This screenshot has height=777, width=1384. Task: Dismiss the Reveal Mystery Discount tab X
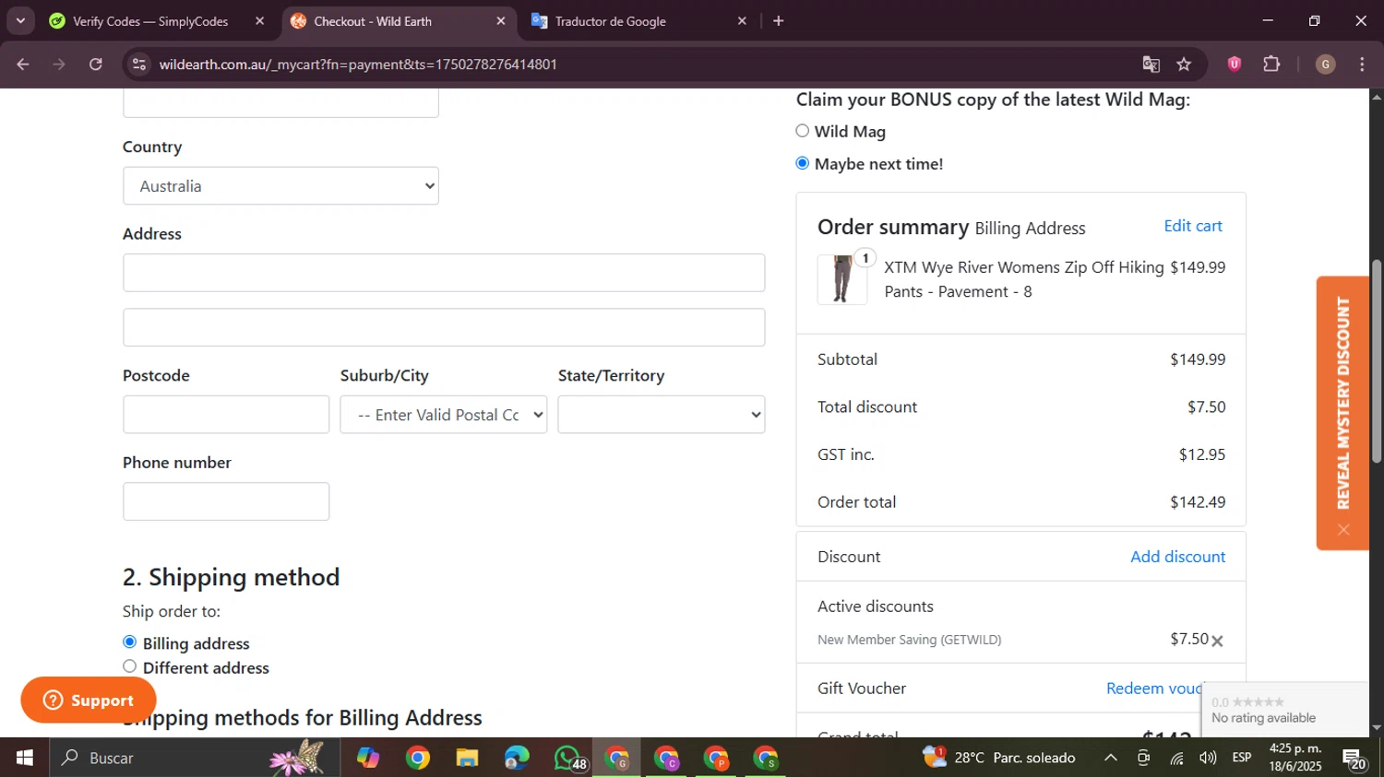[1343, 530]
